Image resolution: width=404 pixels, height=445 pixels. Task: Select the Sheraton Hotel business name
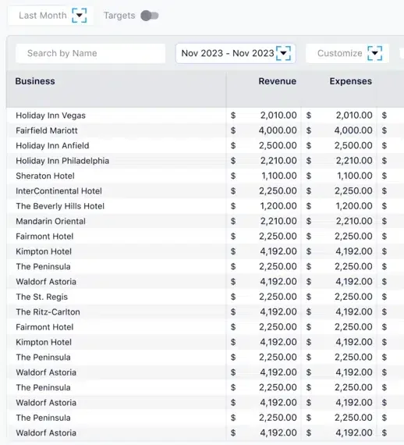(x=45, y=176)
